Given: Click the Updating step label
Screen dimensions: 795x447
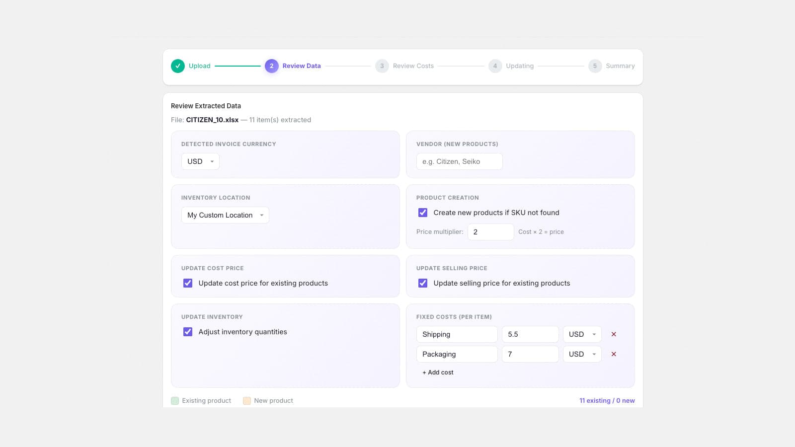Looking at the screenshot, I should pyautogui.click(x=520, y=66).
